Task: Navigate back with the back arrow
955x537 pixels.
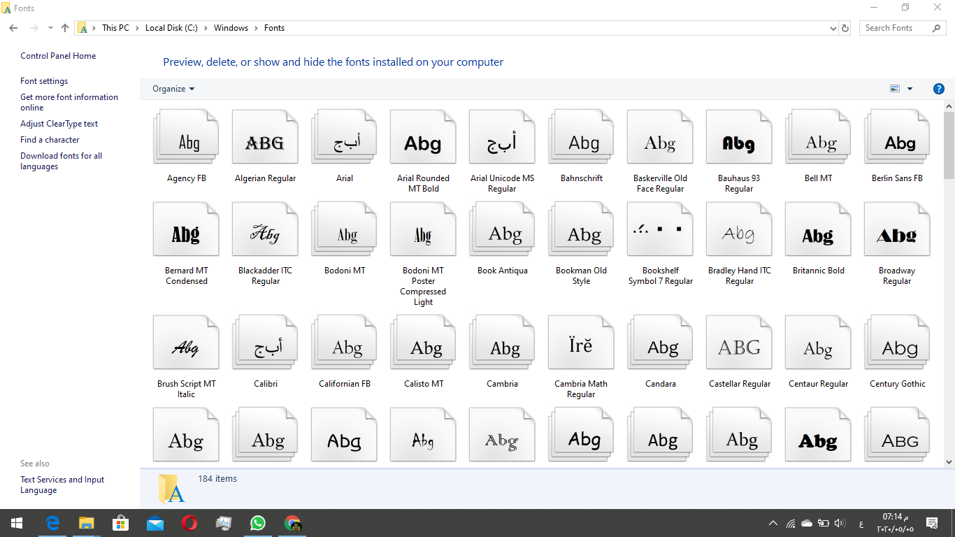Action: (13, 28)
